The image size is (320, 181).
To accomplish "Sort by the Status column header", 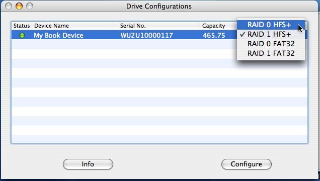I will point(22,26).
